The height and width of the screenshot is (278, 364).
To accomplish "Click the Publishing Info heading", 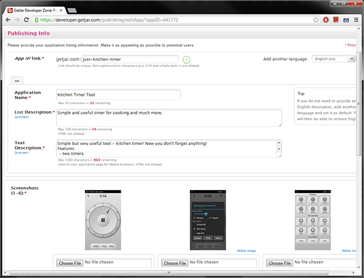I will click(x=29, y=33).
